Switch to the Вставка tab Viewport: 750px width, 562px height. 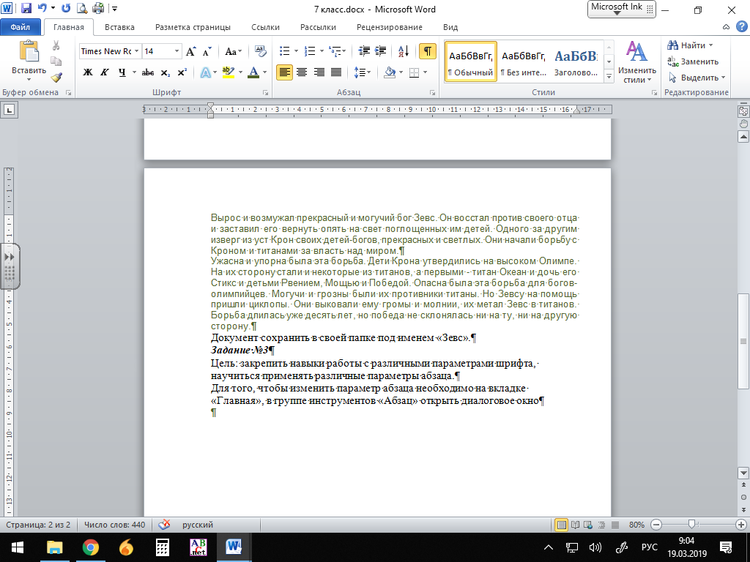point(119,27)
